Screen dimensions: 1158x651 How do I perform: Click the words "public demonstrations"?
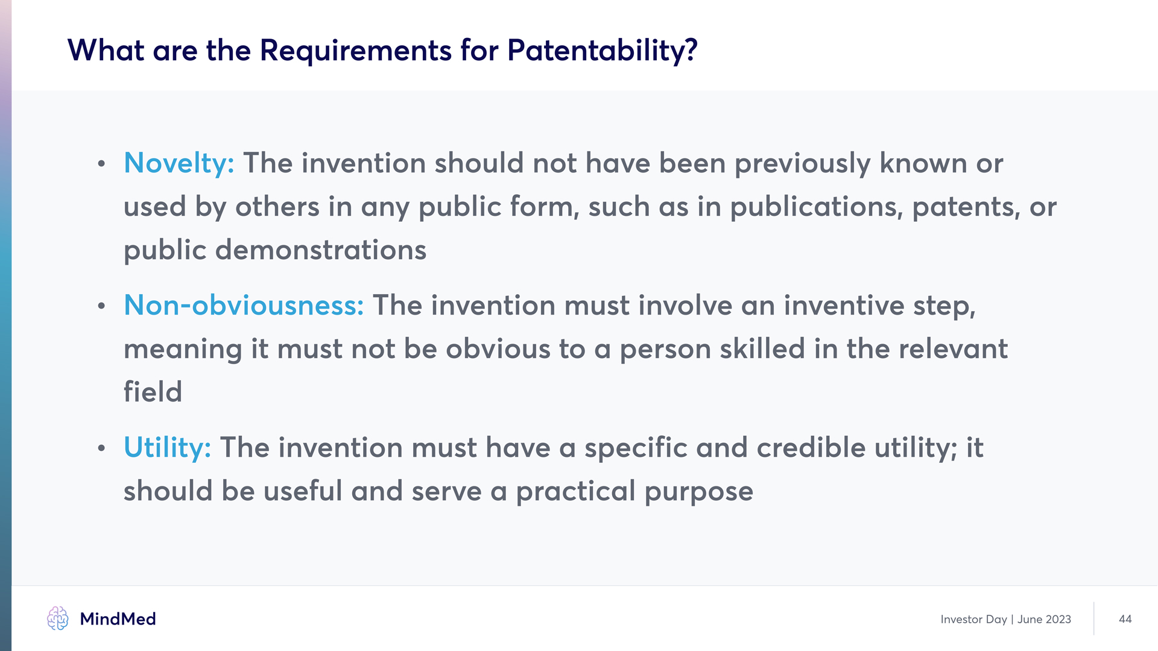click(275, 250)
